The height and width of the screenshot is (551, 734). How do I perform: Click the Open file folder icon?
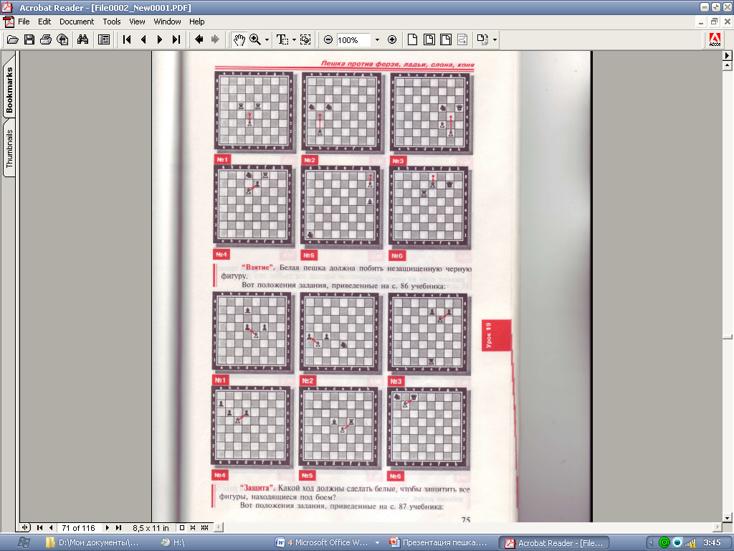coord(13,40)
